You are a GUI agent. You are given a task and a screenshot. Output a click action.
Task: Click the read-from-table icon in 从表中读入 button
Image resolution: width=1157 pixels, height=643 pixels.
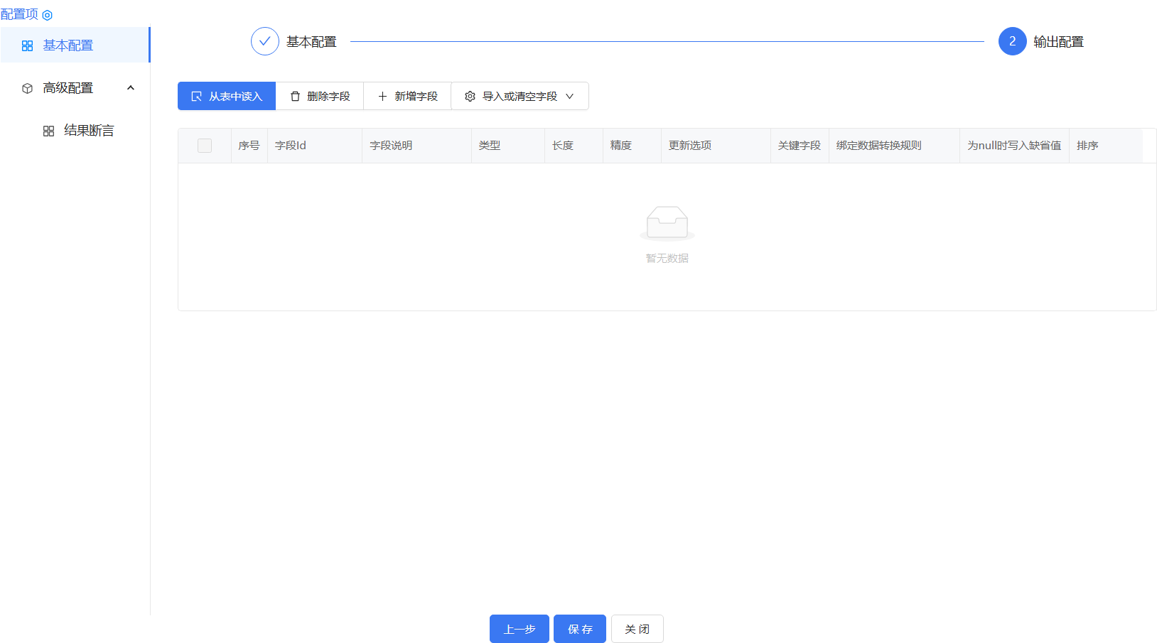197,95
